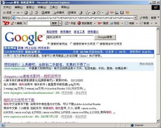Click the red envelope smiley icon
This screenshot has width=161, height=128.
(127, 13)
